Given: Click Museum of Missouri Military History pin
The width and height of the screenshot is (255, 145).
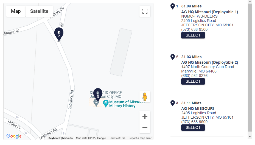Looking at the screenshot, I should (106, 104).
